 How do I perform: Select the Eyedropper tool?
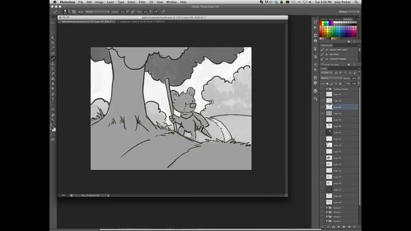(53, 48)
